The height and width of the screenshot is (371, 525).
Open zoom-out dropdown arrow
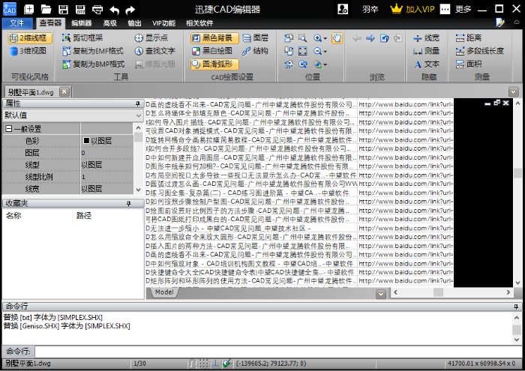[325, 52]
